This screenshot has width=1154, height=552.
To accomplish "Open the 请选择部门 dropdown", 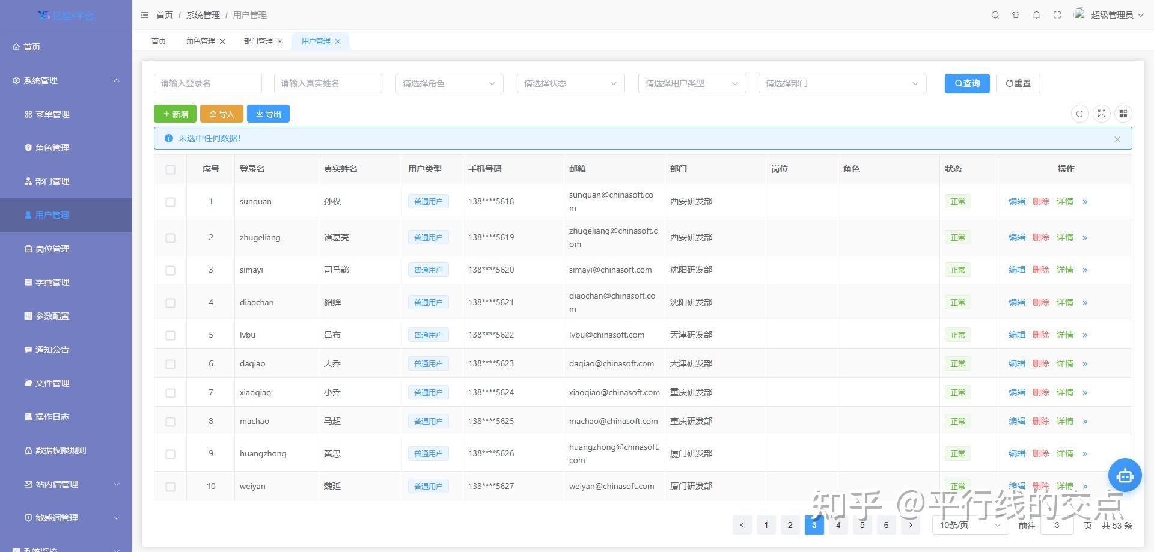I will point(842,83).
